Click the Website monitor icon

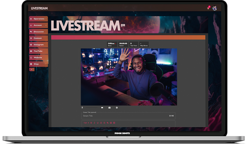tap(31, 58)
